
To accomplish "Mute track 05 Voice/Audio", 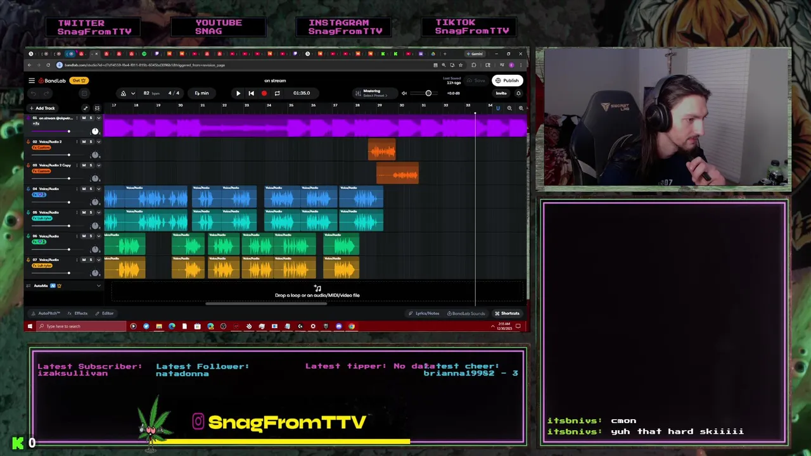I will (84, 212).
